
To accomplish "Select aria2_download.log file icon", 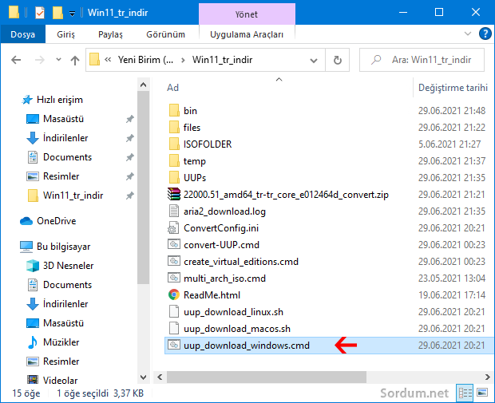I will click(x=174, y=211).
